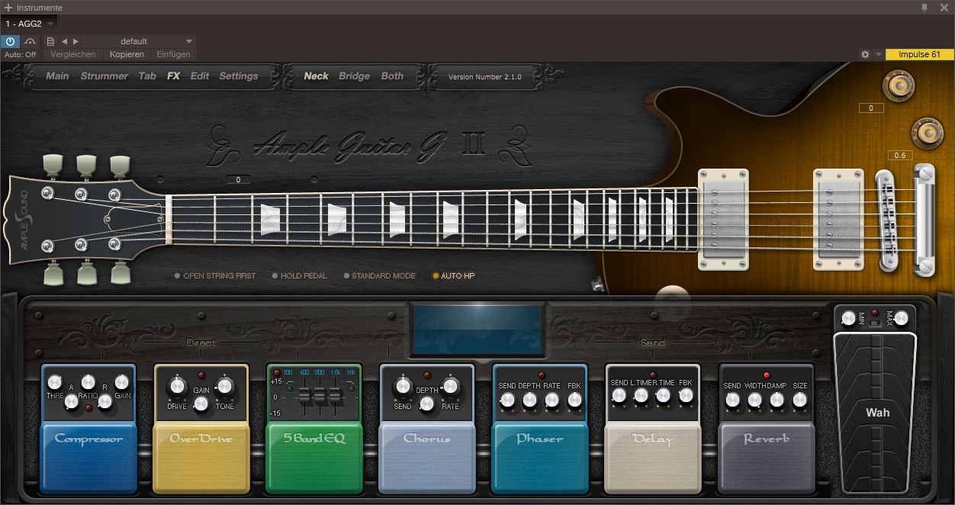The width and height of the screenshot is (955, 505).
Task: Adjust the OverDrive GAIN knob
Action: (x=201, y=404)
